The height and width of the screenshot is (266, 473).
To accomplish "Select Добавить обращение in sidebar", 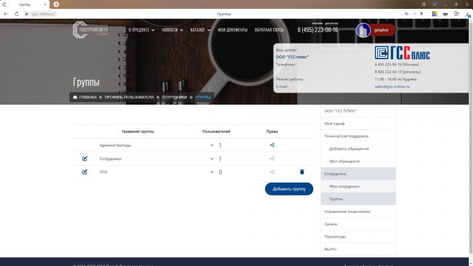I will pos(358,149).
